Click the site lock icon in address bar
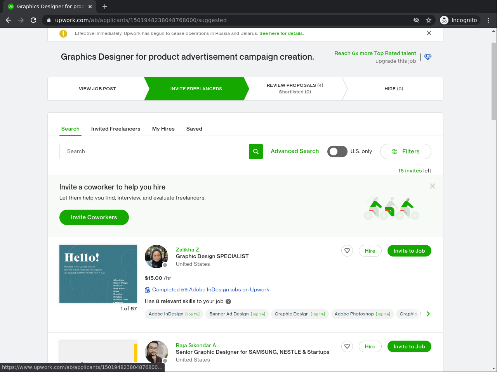The image size is (497, 372). pos(49,20)
